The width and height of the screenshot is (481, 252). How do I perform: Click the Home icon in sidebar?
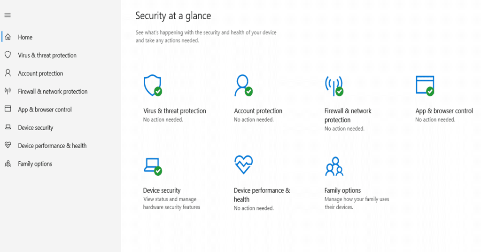pos(8,37)
